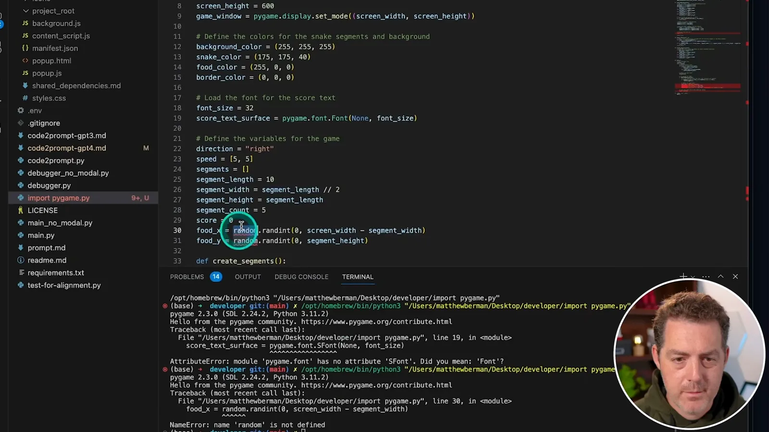Open content_script.js in the explorer
The height and width of the screenshot is (432, 769).
pyautogui.click(x=61, y=36)
